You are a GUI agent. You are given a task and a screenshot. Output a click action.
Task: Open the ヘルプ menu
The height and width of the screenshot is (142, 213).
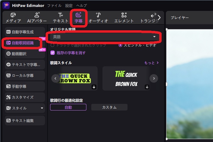(82, 6)
